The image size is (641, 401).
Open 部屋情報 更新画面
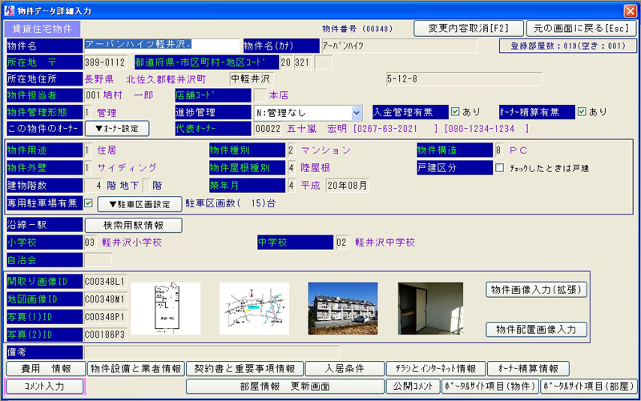coord(284,387)
